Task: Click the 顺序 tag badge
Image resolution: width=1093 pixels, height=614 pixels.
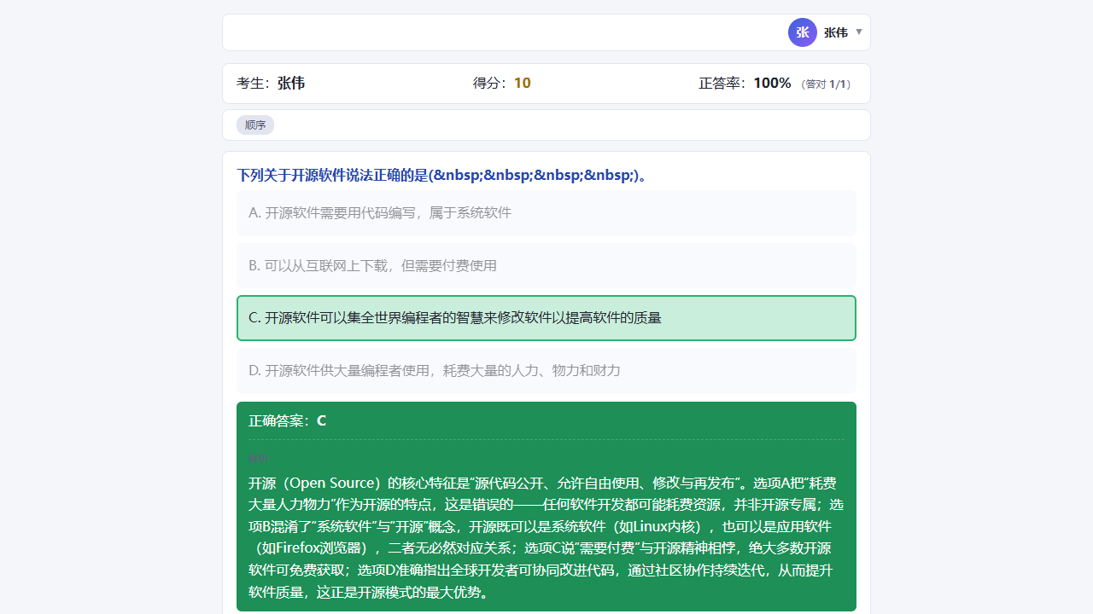Action: pos(255,125)
